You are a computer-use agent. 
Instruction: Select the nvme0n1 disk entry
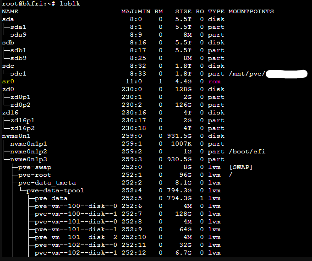(x=16, y=136)
